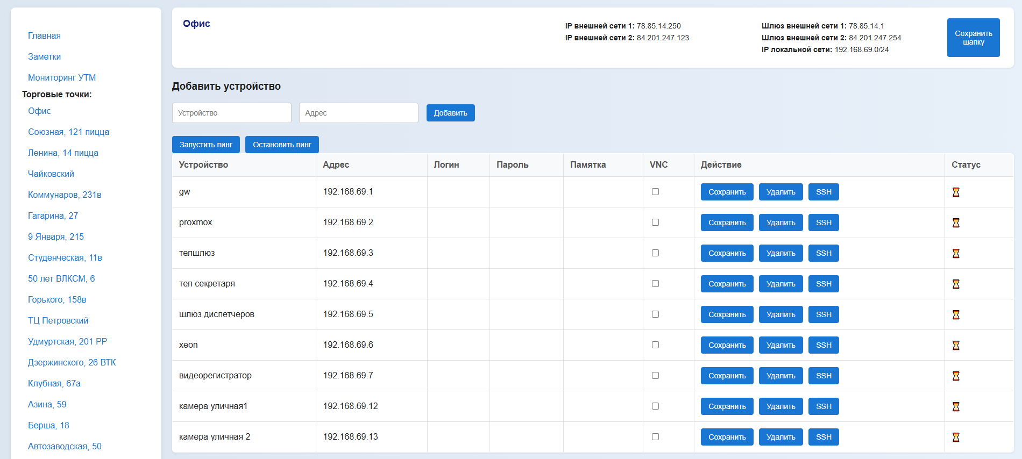Click the hourglass status icon for gw

tap(956, 192)
